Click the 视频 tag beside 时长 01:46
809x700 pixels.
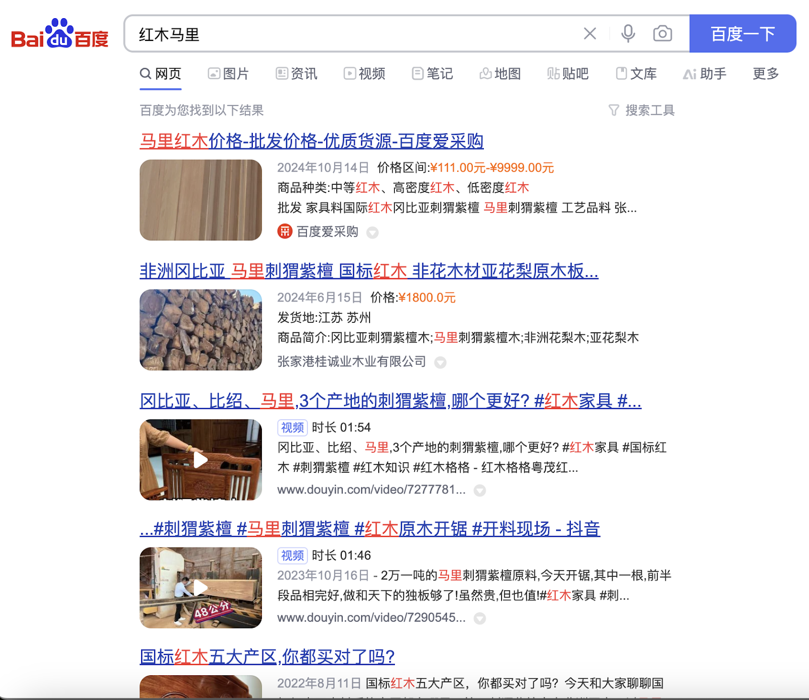click(x=292, y=556)
